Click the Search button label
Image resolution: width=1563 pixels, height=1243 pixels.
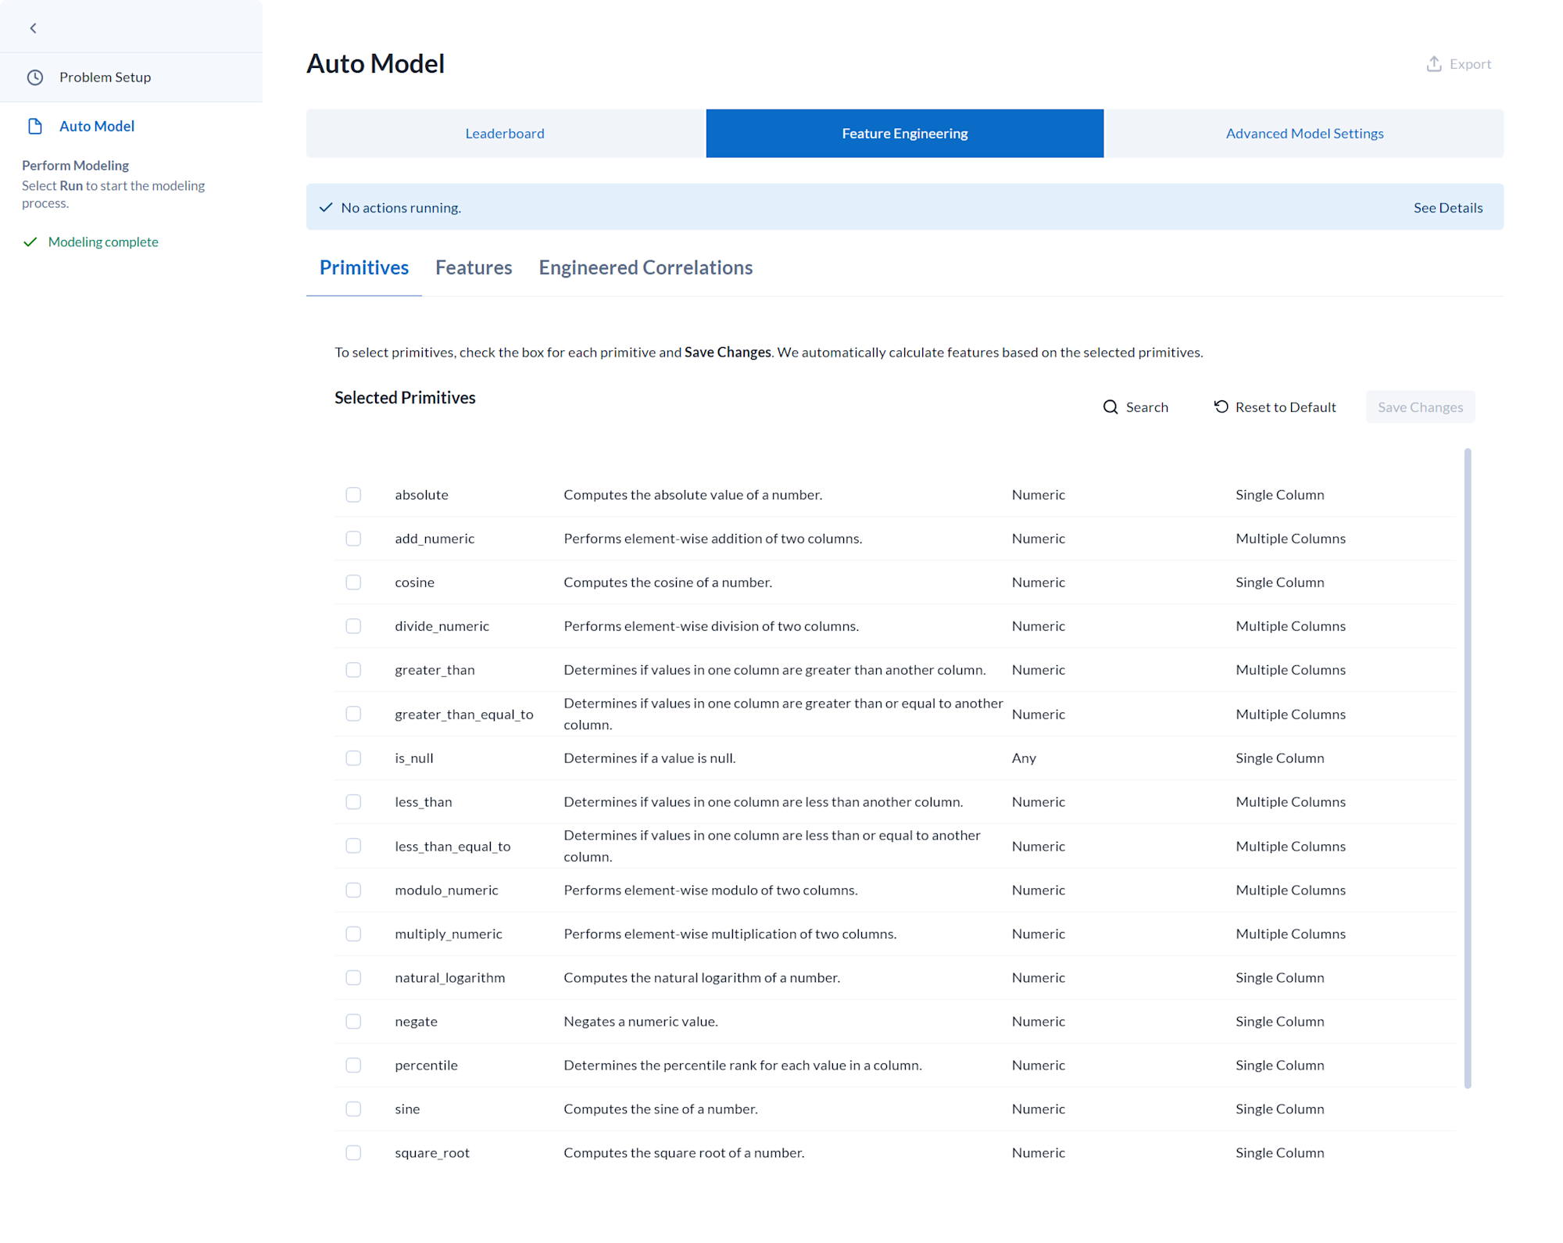(x=1146, y=407)
